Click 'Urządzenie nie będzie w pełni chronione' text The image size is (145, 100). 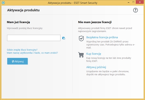pyautogui.click(x=108, y=73)
